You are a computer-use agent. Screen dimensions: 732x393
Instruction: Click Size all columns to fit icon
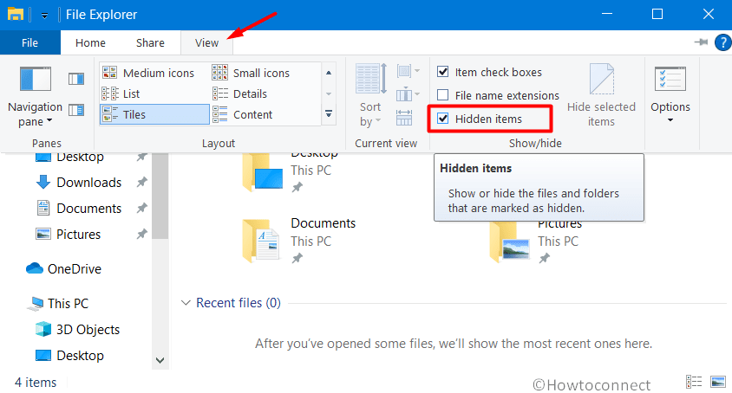[404, 118]
